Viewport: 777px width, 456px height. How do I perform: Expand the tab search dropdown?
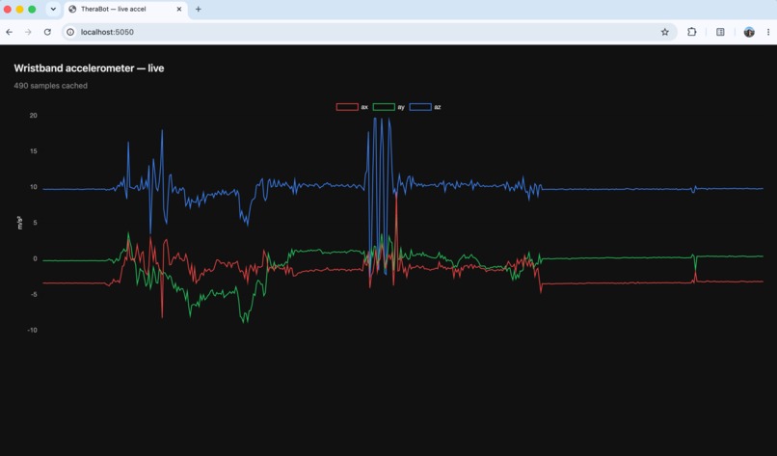pyautogui.click(x=53, y=9)
